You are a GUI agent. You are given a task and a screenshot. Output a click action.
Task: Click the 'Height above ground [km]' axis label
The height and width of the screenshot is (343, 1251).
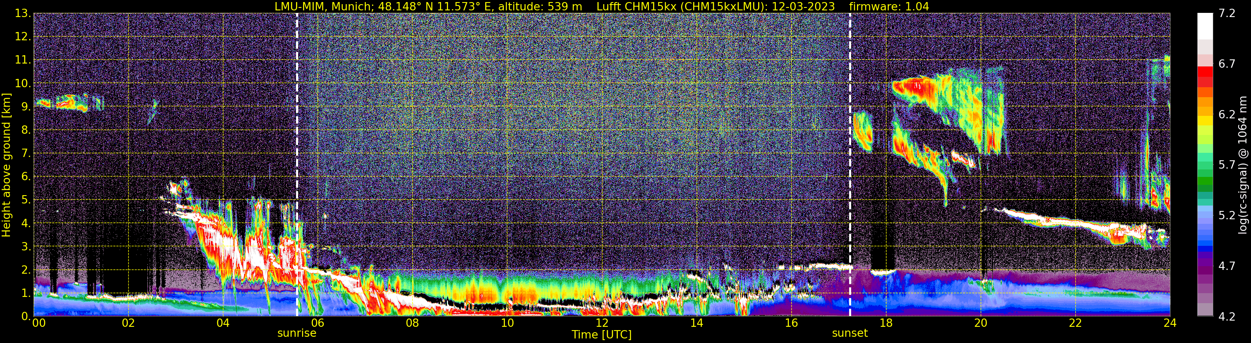tap(6, 165)
